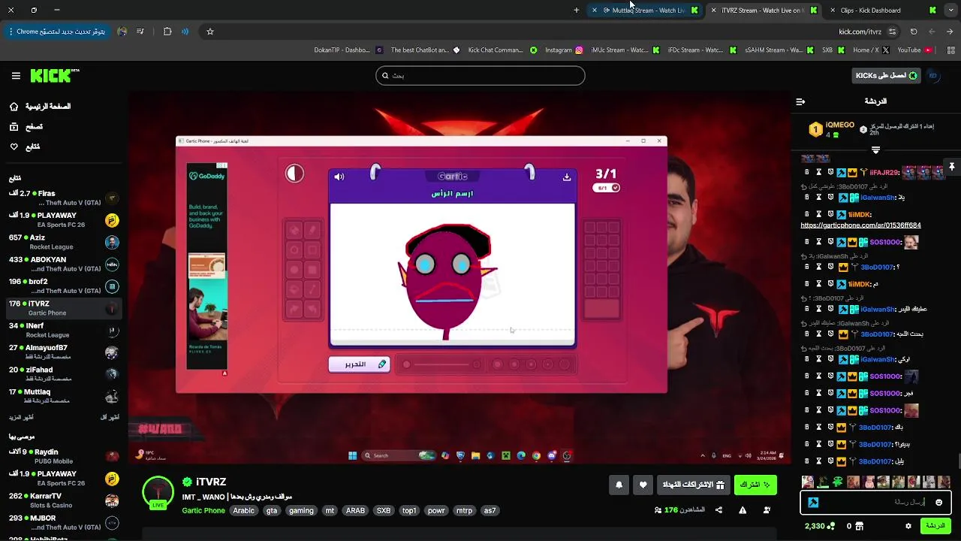Collapse the chat panel arrow icon
The width and height of the screenshot is (961, 541).
[x=800, y=101]
